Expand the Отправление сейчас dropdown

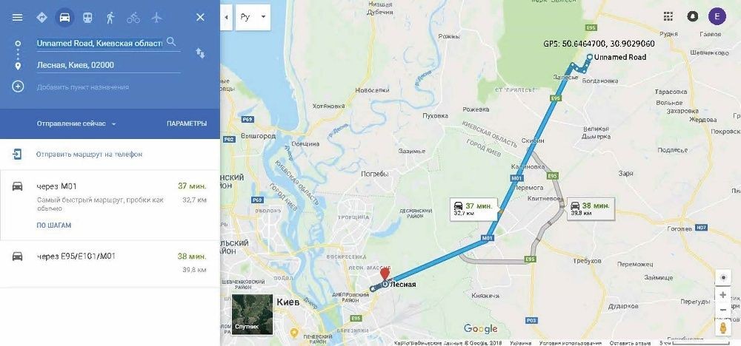(76, 124)
